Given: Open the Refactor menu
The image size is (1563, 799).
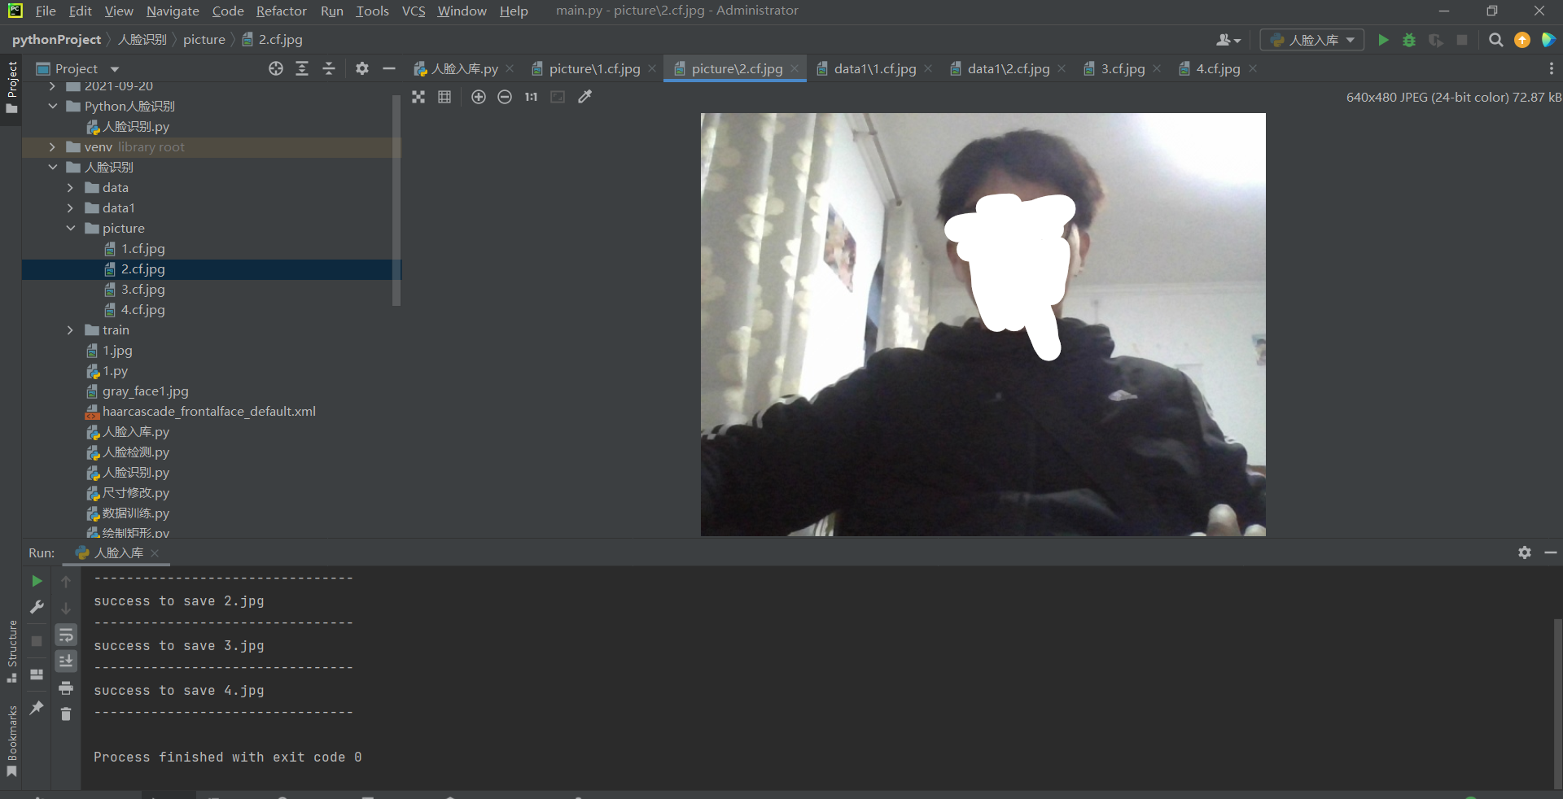Looking at the screenshot, I should click(281, 11).
